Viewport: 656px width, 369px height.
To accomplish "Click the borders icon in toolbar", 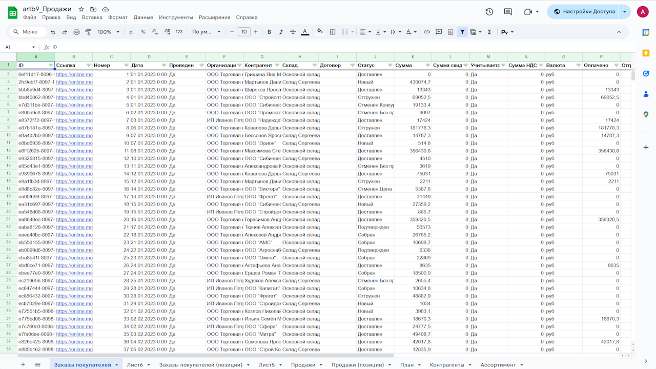I will click(x=333, y=32).
